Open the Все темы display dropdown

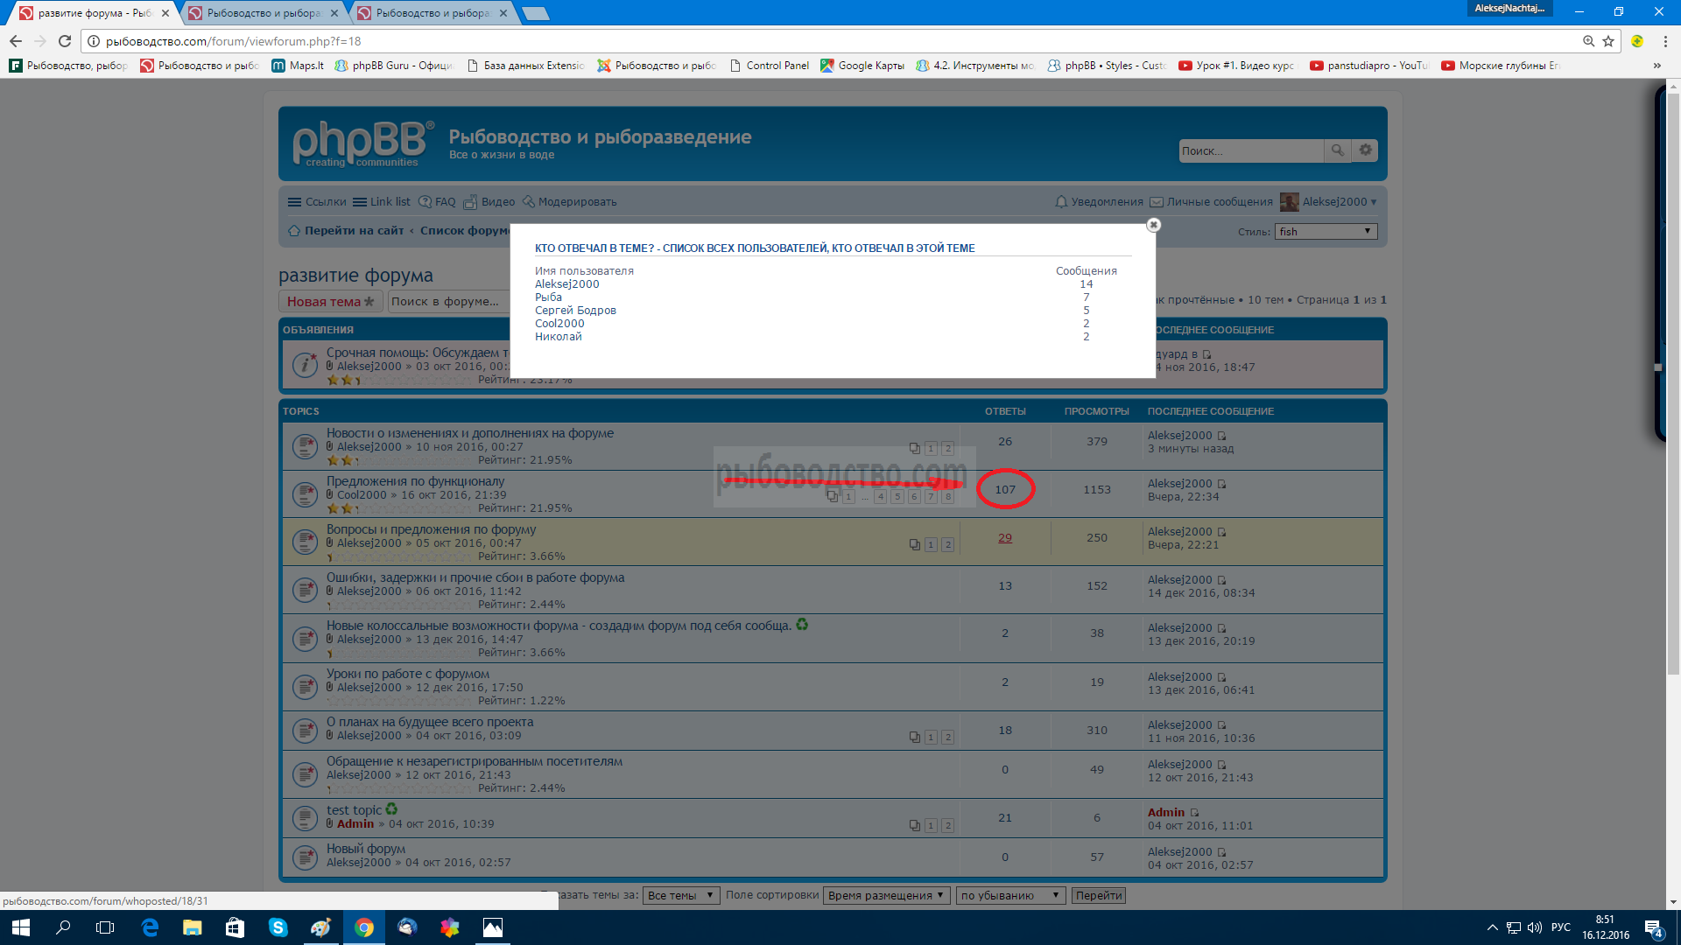(681, 896)
